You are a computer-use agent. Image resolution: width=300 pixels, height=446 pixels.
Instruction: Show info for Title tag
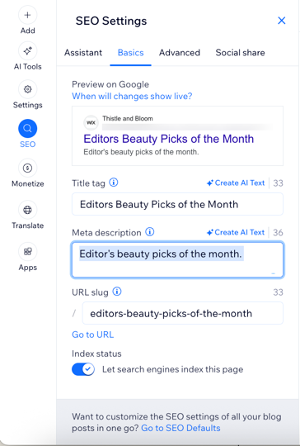click(x=114, y=183)
